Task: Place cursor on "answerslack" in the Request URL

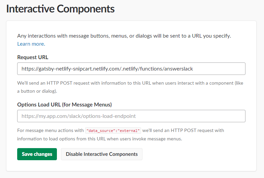Action: 178,69
